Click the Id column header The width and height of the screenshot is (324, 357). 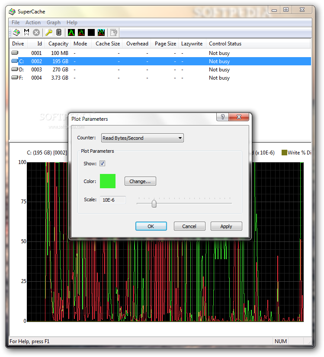tap(36, 43)
